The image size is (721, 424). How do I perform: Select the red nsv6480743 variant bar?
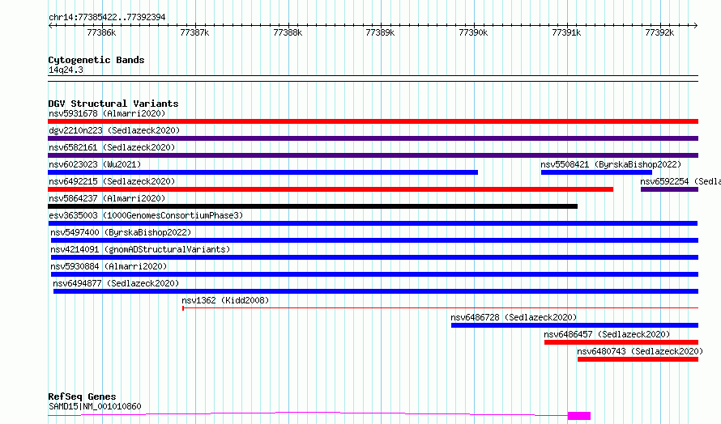coord(638,359)
